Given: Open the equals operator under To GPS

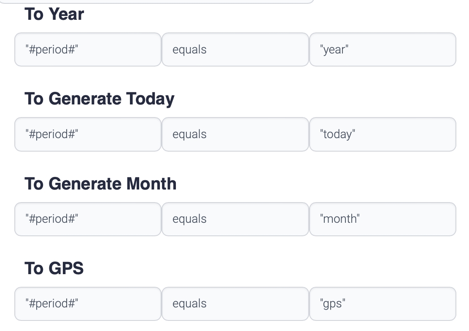Looking at the screenshot, I should click(x=235, y=304).
